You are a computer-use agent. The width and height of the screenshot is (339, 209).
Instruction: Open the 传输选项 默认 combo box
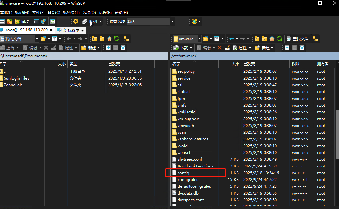(x=150, y=21)
